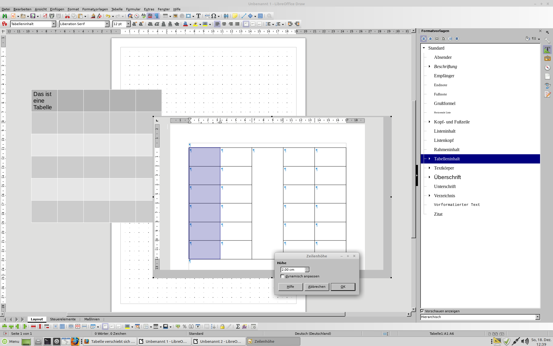Open the Mint Menu button
Viewport: 553px width, 346px height.
pyautogui.click(x=11, y=341)
